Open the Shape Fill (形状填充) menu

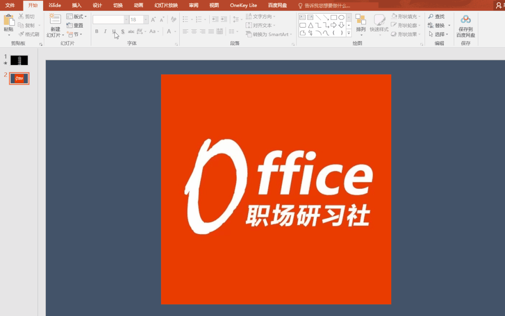pyautogui.click(x=406, y=16)
